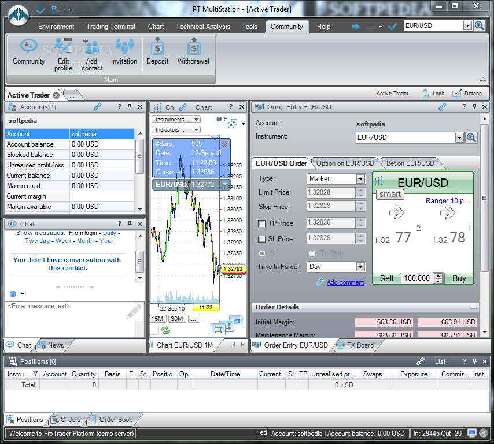Show messages from Month link
Screen dimensions: 494x444
click(x=85, y=241)
